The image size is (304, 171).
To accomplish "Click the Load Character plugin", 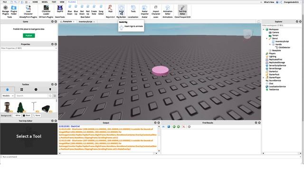I will click(28, 10).
